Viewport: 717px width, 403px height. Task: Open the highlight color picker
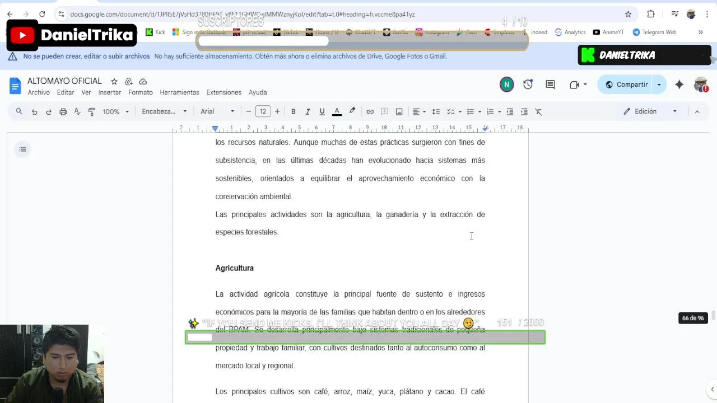click(x=352, y=111)
